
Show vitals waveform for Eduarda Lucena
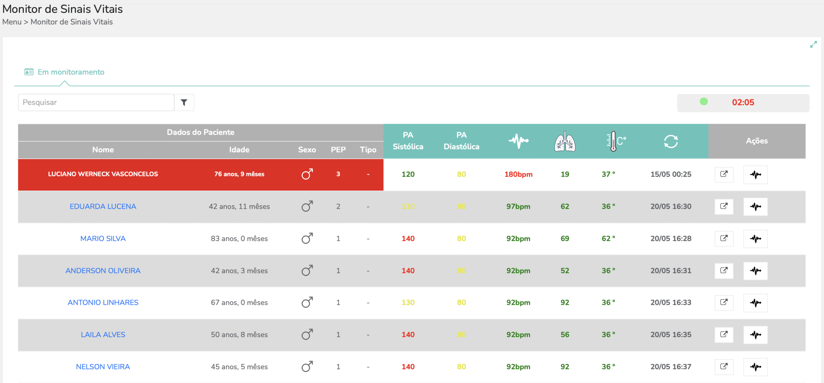coord(755,207)
